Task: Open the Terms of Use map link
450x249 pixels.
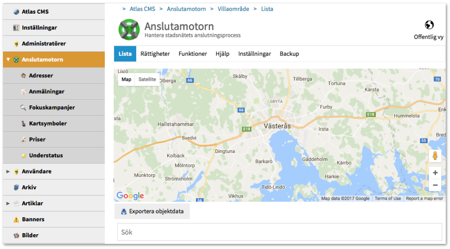Action: pyautogui.click(x=388, y=198)
